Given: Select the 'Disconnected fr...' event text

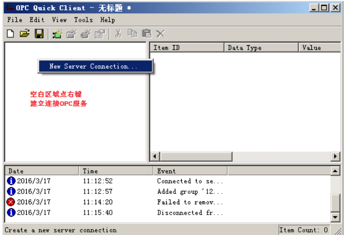Looking at the screenshot, I should coord(190,212).
